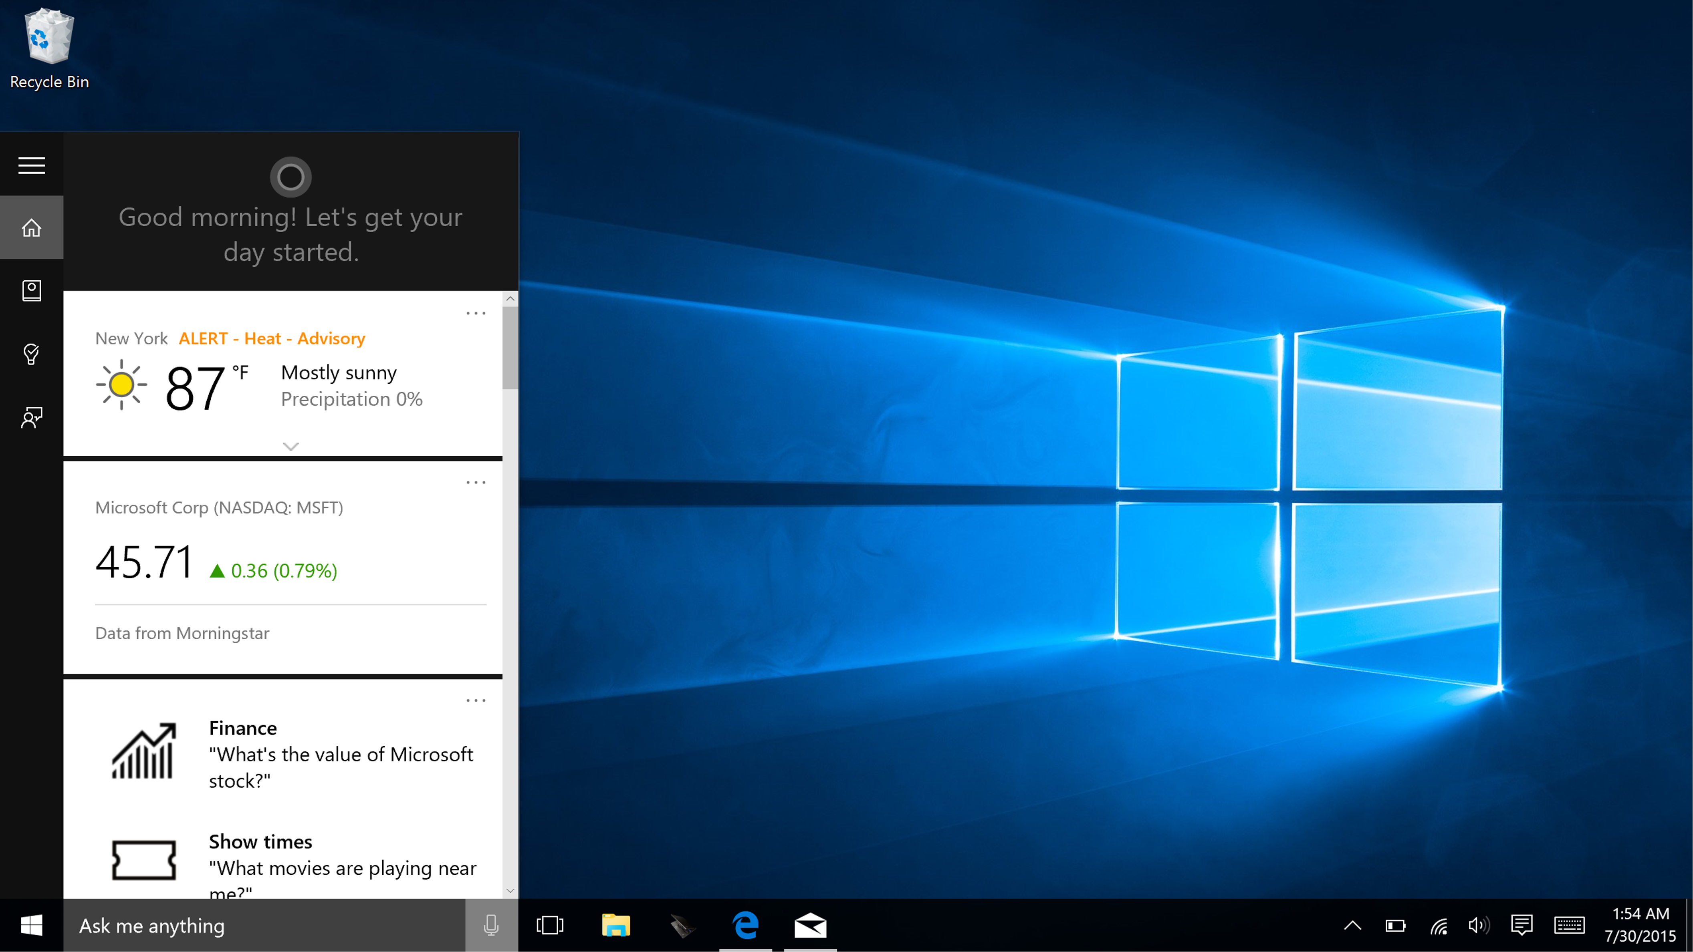Viewport: 1693px width, 952px height.
Task: Click the Cortana Feedback icon
Action: (x=32, y=417)
